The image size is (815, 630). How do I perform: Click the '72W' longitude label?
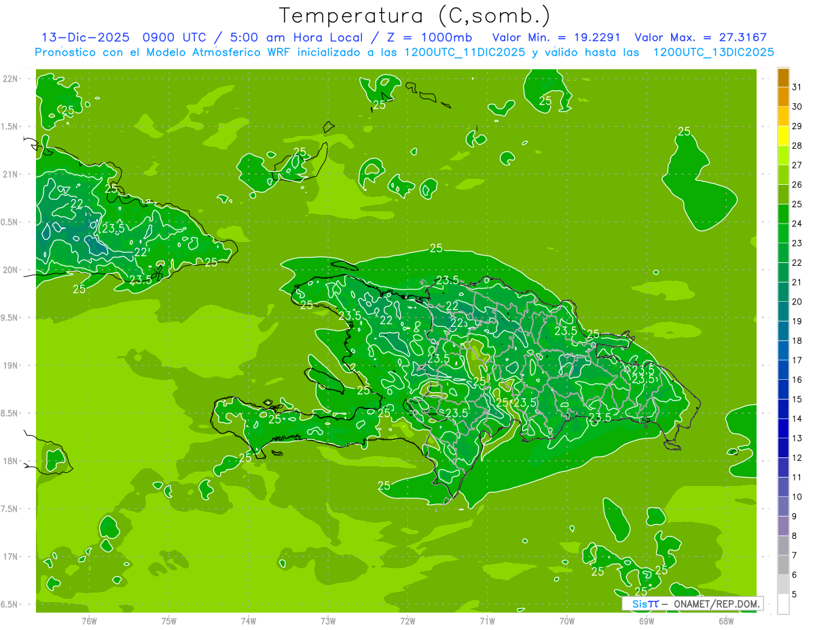click(407, 621)
